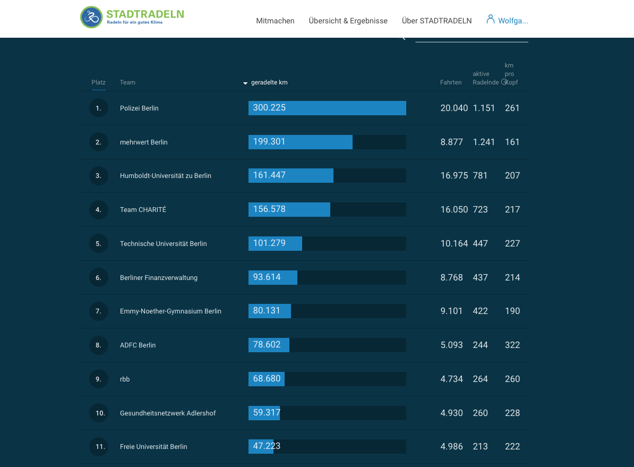Click km pro Kopf value 261
Screen dimensions: 634x467
point(512,108)
